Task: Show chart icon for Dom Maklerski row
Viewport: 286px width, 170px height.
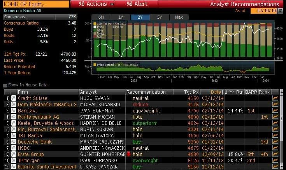Action: click(275, 104)
